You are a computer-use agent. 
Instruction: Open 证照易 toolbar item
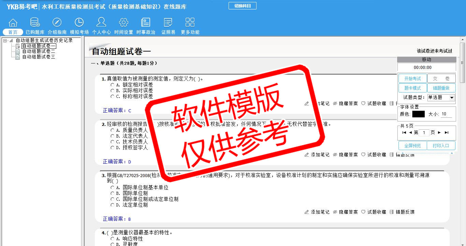click(168, 23)
